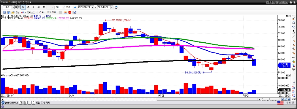Viewport: 297px width, 109px height.
Task: Click the printer icon in toolbar
Action: (17, 12)
